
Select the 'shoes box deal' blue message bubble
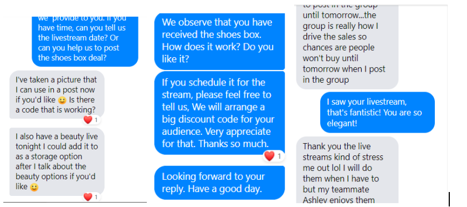(x=85, y=42)
